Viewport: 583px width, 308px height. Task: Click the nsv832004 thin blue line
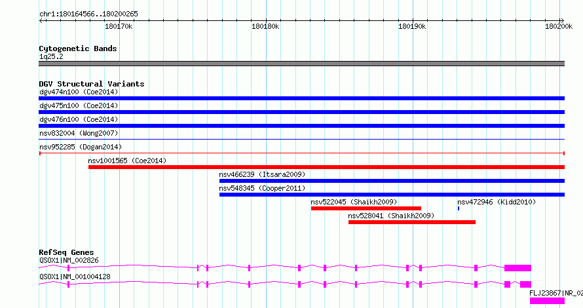click(301, 140)
